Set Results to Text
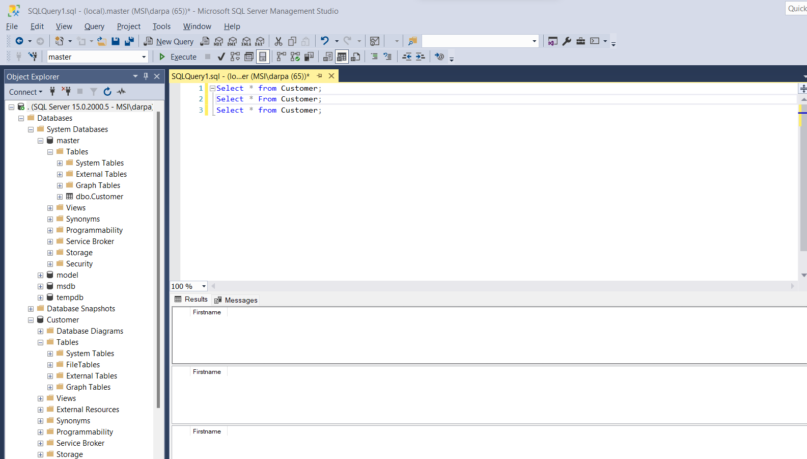 tap(328, 57)
